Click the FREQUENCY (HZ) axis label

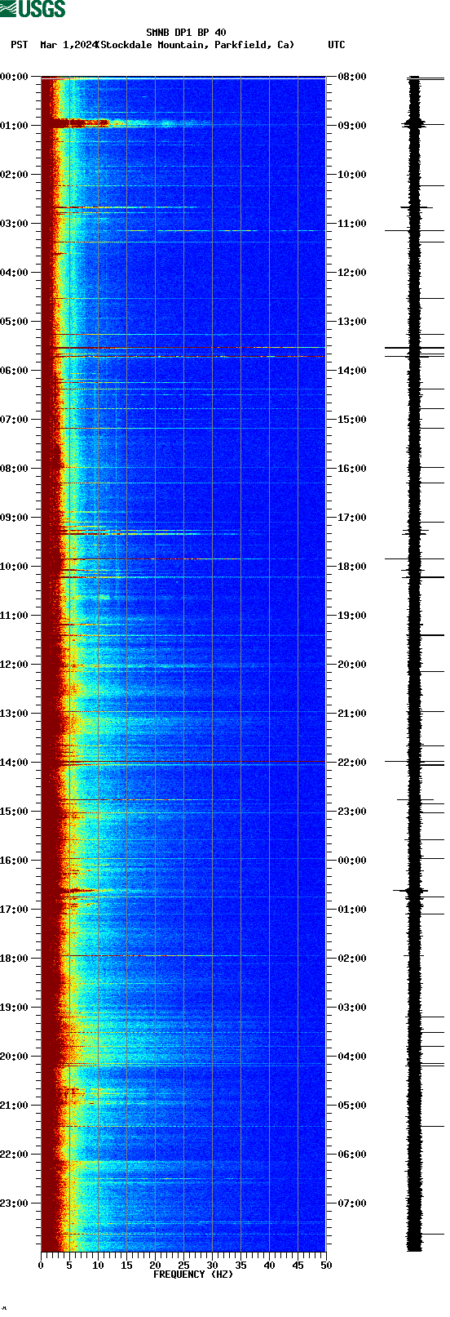pos(193,1275)
